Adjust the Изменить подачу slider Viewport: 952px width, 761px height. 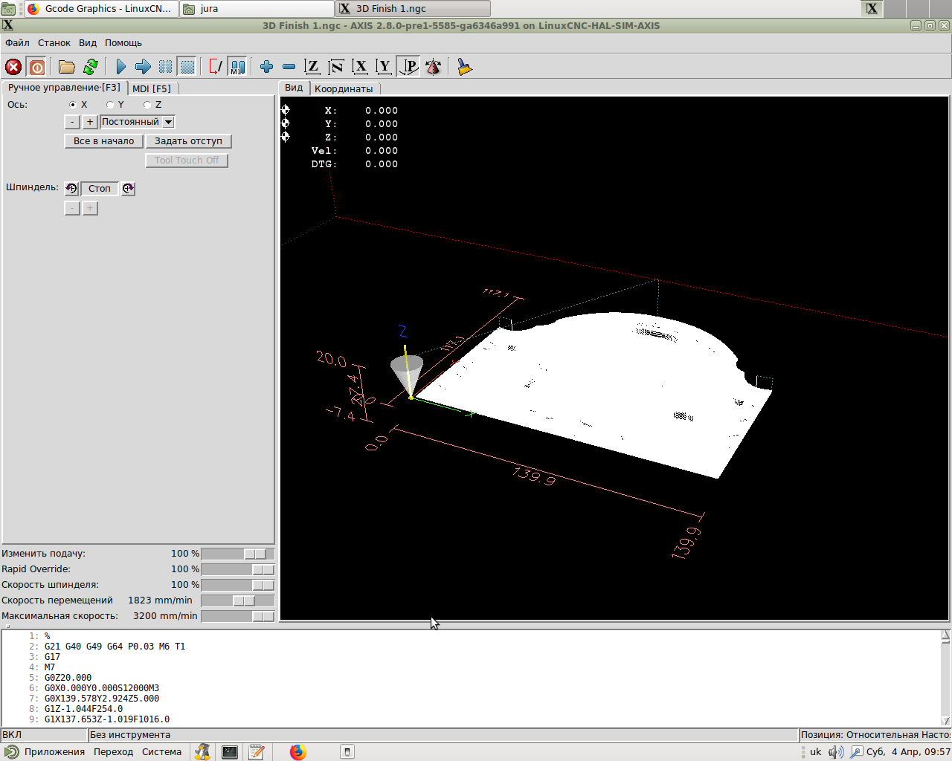pyautogui.click(x=237, y=554)
